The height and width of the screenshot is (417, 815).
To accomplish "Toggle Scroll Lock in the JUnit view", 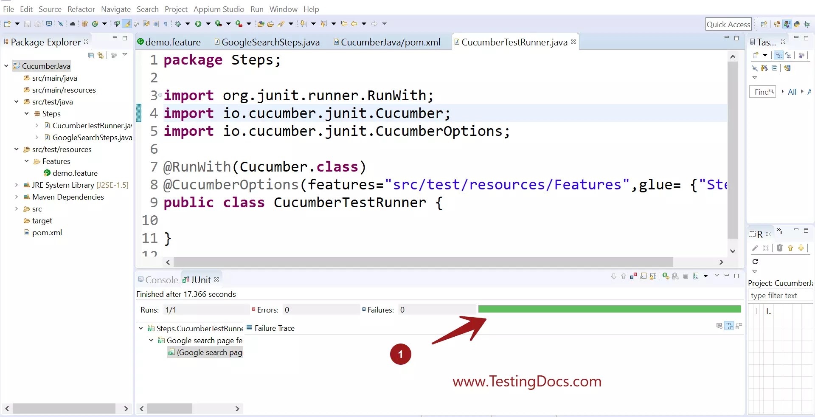I will pyautogui.click(x=653, y=276).
